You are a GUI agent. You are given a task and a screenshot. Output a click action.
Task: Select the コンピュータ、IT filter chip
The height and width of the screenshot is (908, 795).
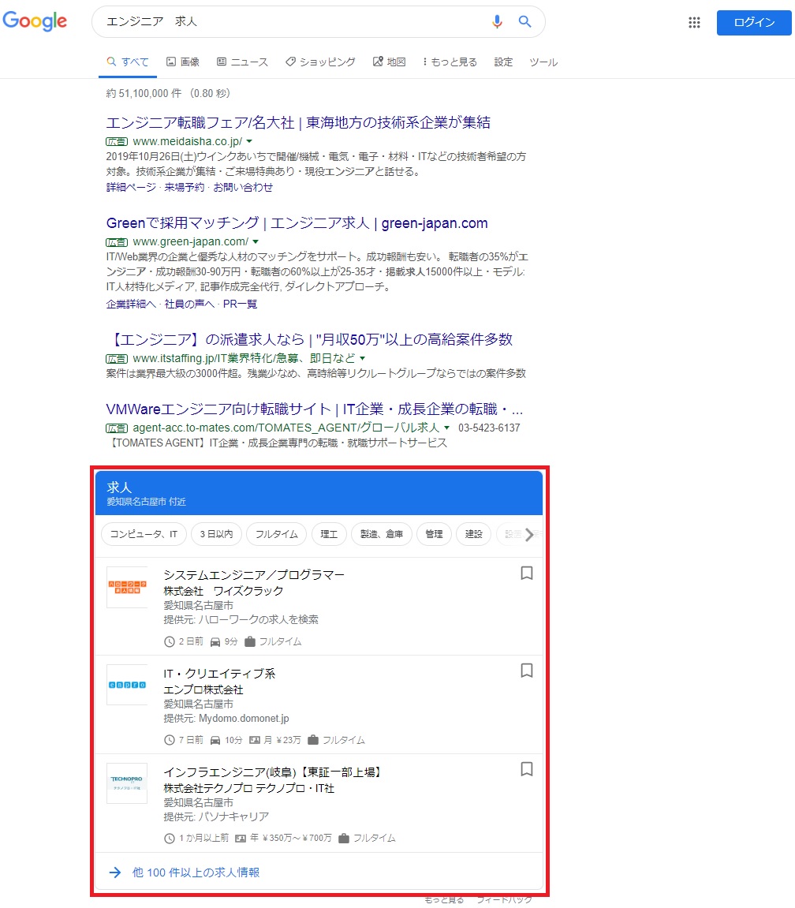[144, 534]
